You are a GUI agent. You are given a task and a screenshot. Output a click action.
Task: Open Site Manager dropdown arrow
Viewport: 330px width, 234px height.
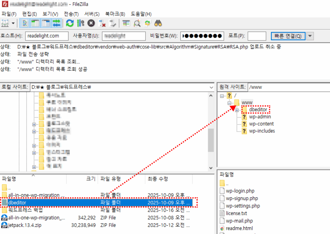13,23
